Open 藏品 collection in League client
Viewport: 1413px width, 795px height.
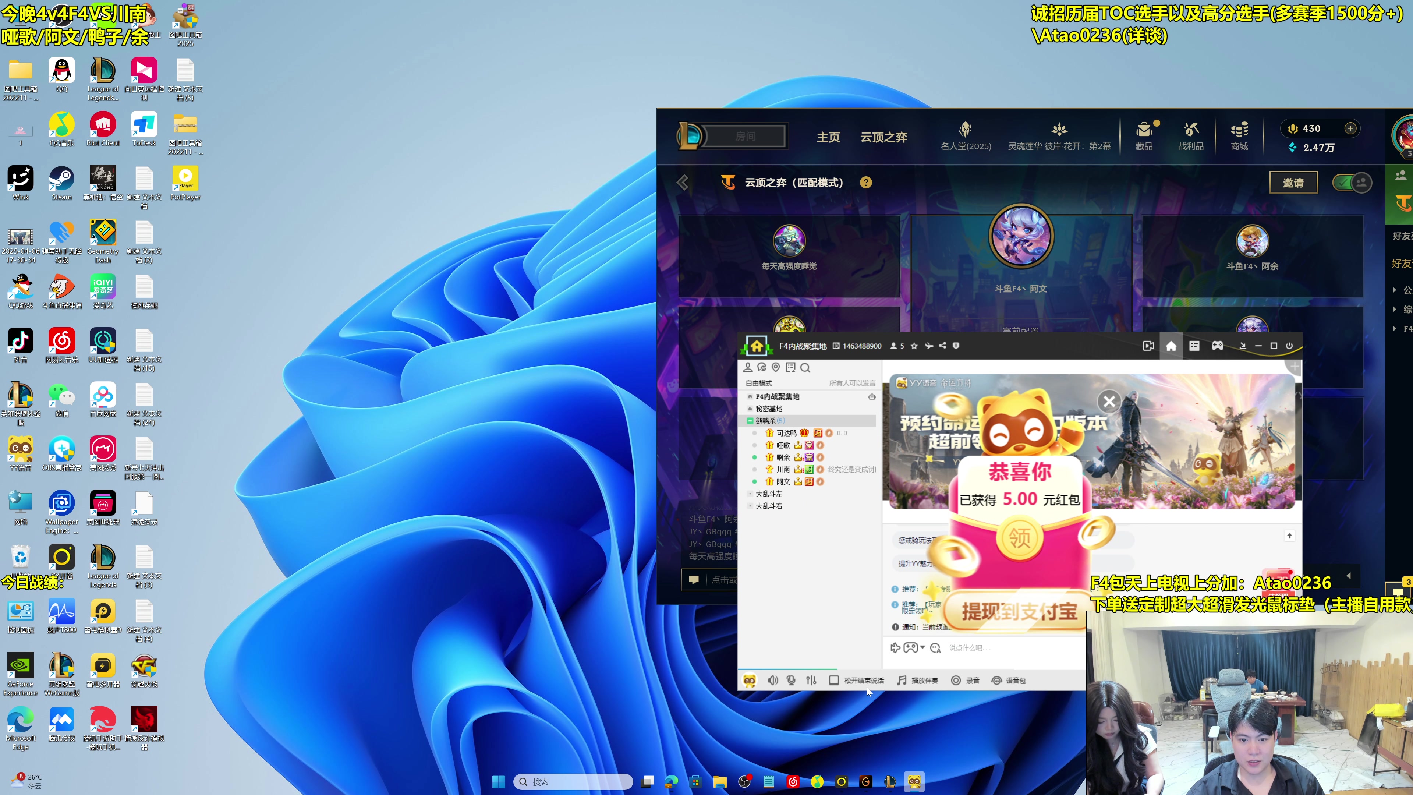click(x=1144, y=137)
